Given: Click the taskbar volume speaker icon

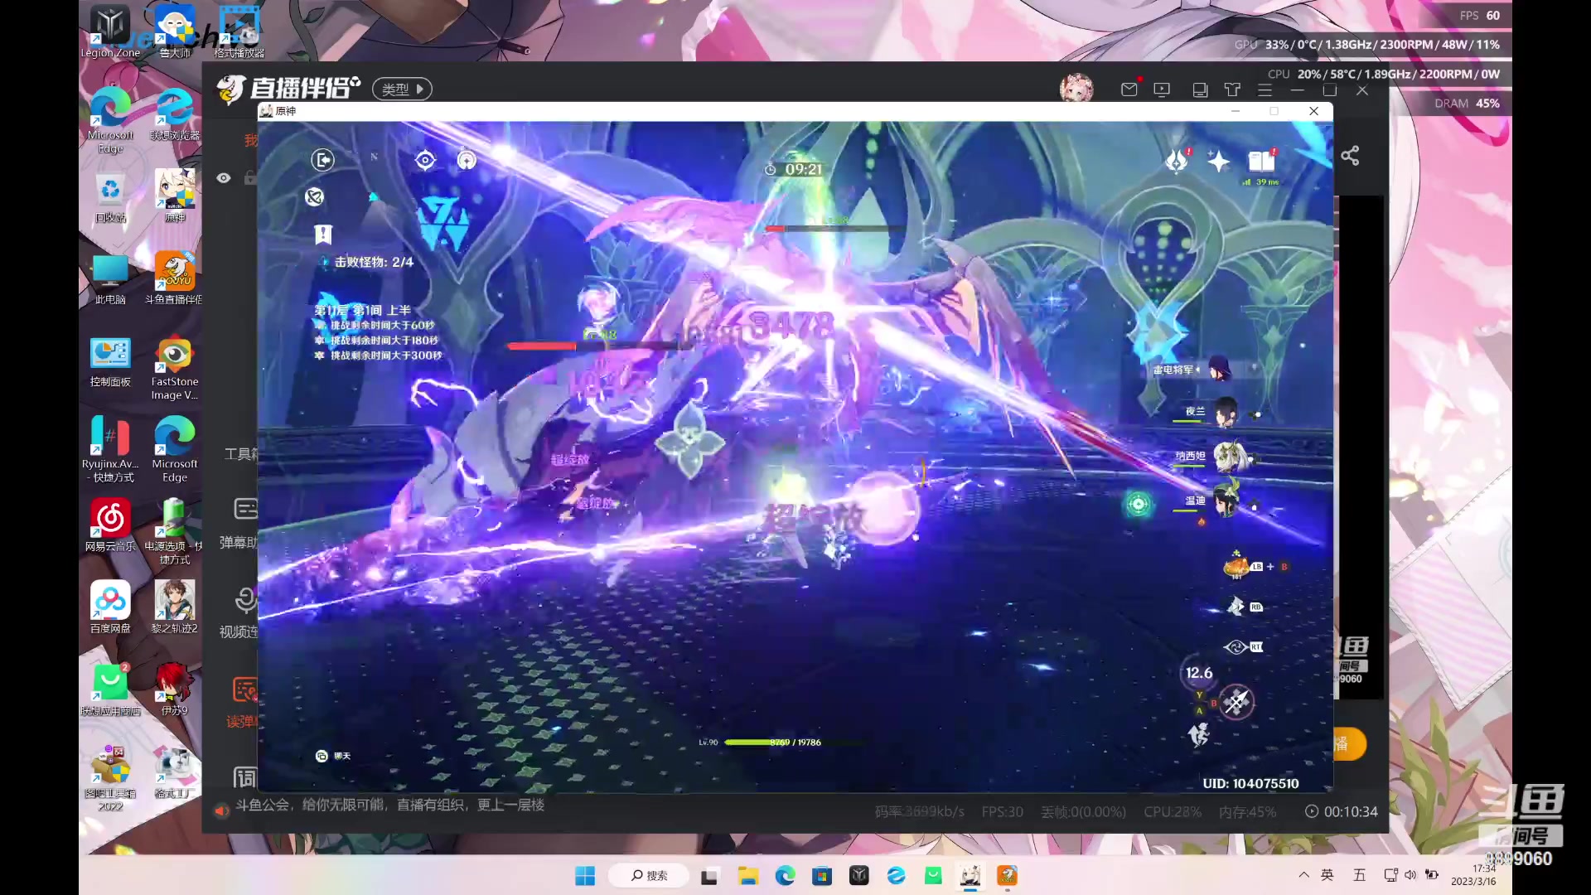Looking at the screenshot, I should pos(1410,875).
